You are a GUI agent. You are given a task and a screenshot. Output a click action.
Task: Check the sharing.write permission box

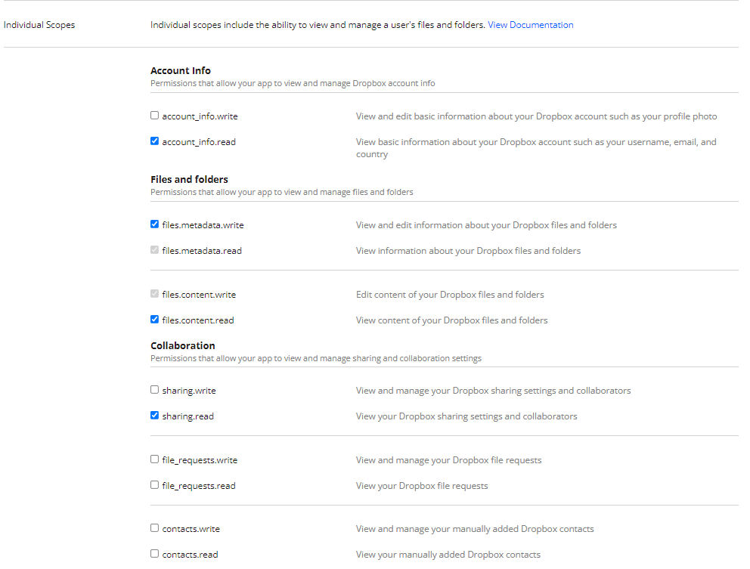pos(154,390)
